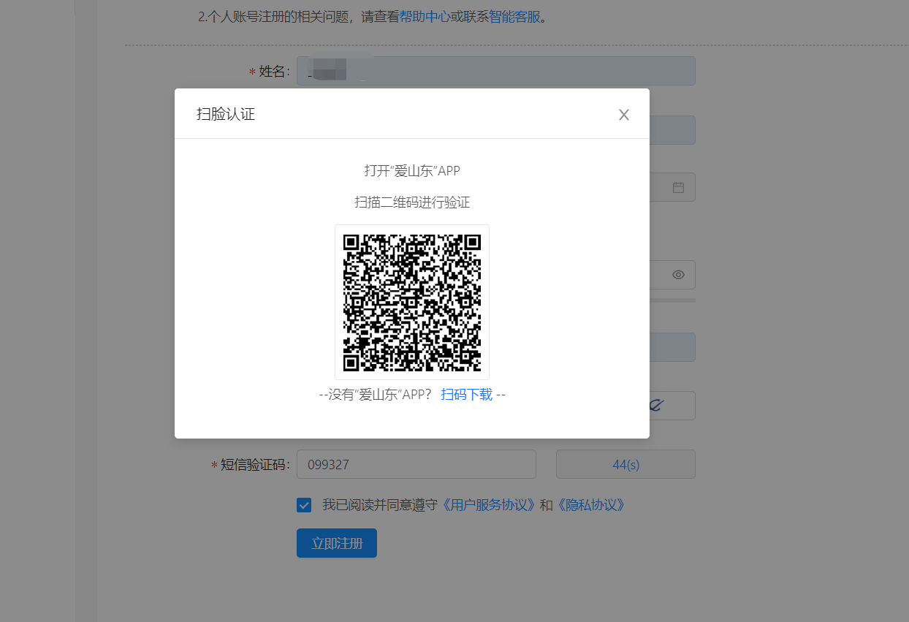909x622 pixels.
Task: Click 扫码下载 to get the app
Action: pos(466,395)
